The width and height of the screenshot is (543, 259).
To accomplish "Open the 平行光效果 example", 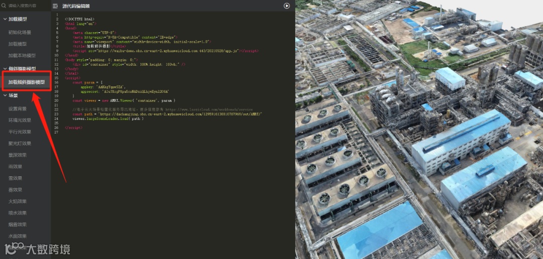I will 20,132.
